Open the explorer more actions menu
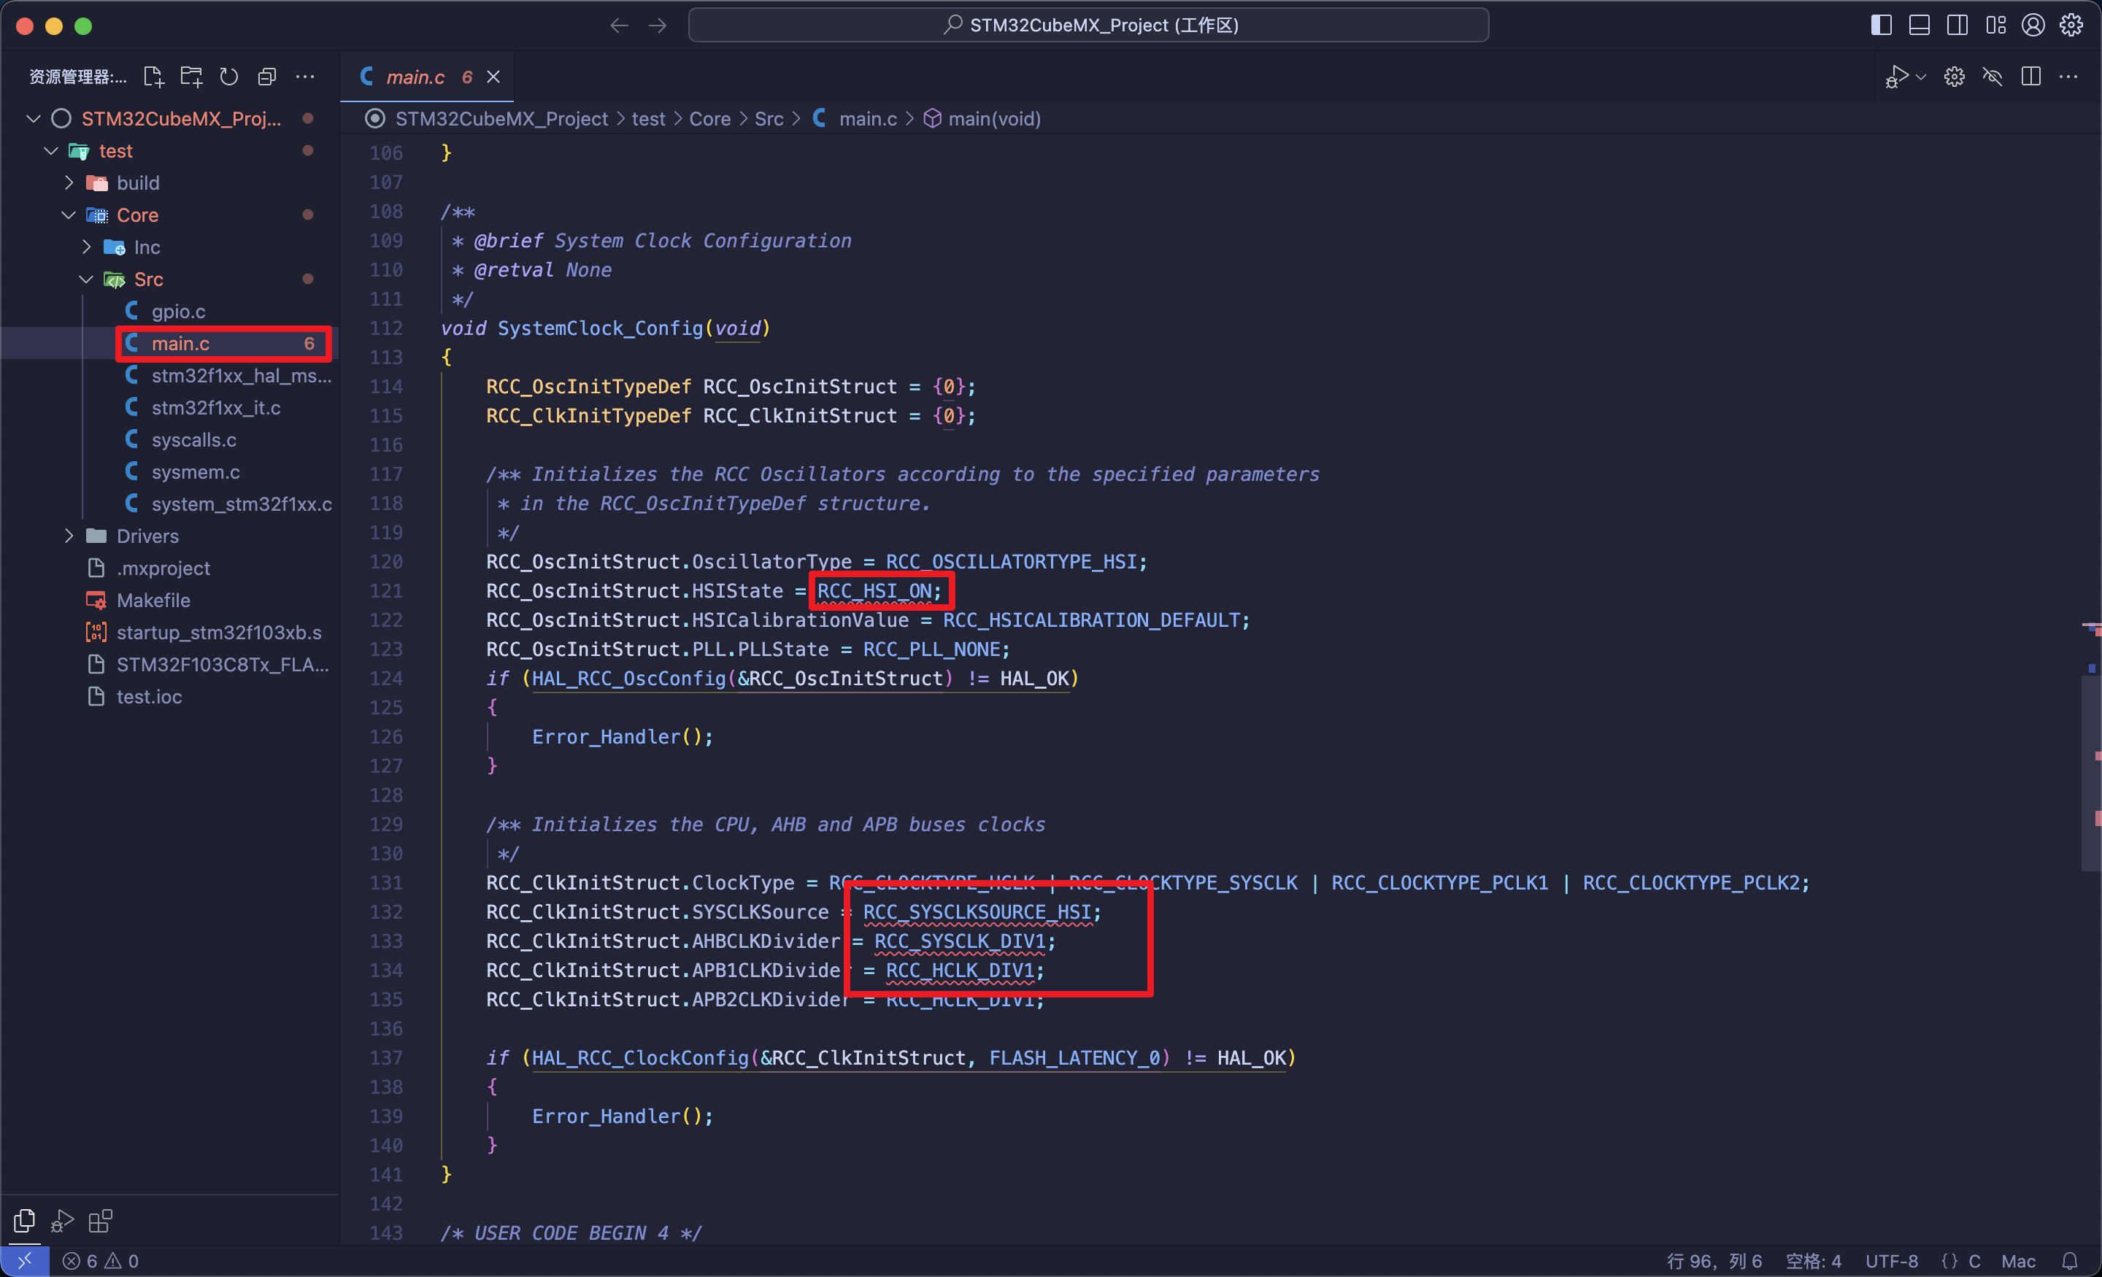The image size is (2102, 1277). click(305, 77)
